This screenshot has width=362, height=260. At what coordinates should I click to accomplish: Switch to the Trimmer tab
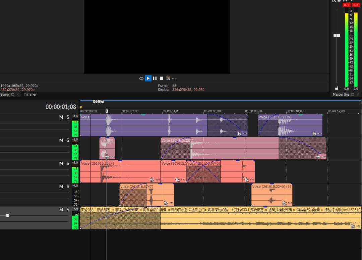click(30, 94)
